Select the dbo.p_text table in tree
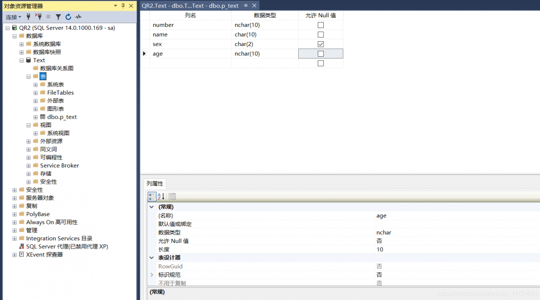Image resolution: width=540 pixels, height=300 pixels. click(x=62, y=117)
